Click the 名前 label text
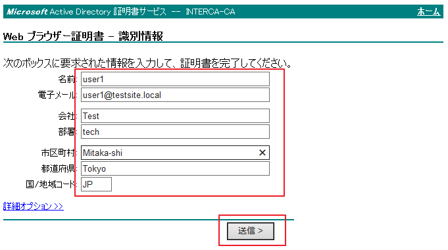448x250 pixels. point(67,79)
